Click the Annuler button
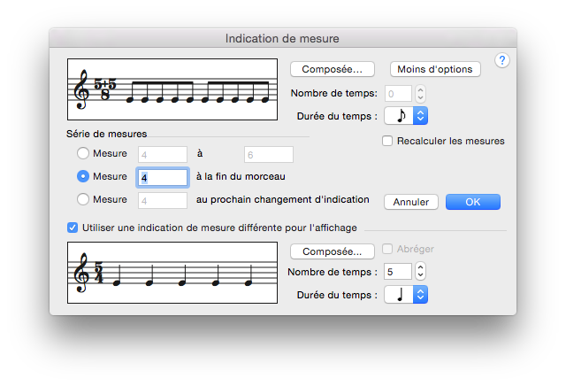The image size is (566, 386). [411, 202]
